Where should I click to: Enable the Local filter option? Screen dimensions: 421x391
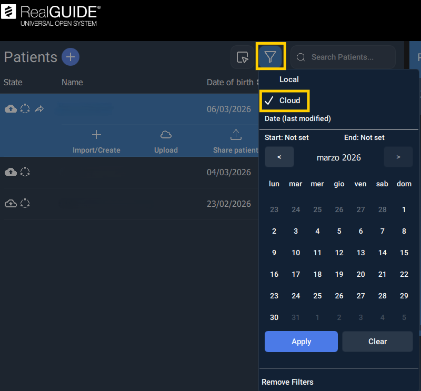[289, 79]
